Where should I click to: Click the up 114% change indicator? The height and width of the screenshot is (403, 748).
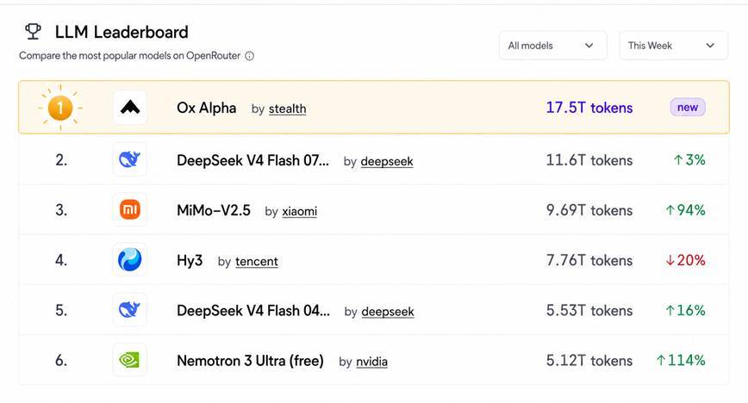681,360
